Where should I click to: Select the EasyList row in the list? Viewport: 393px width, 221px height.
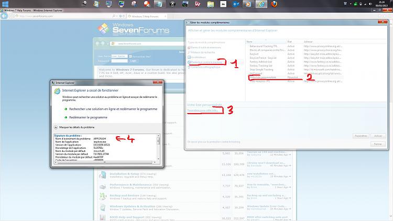pos(296,54)
